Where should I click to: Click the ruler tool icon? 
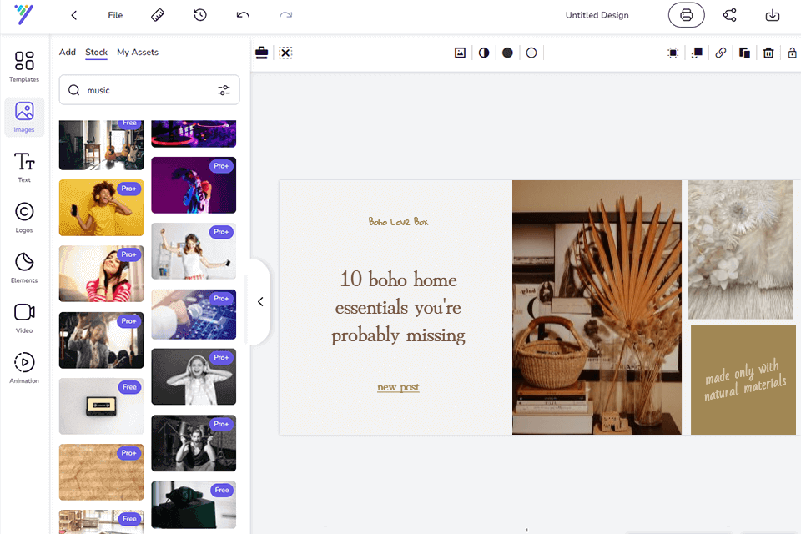pyautogui.click(x=158, y=15)
